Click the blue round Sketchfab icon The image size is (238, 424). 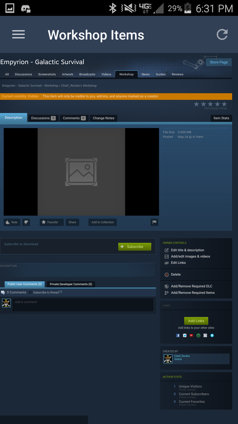point(212,335)
